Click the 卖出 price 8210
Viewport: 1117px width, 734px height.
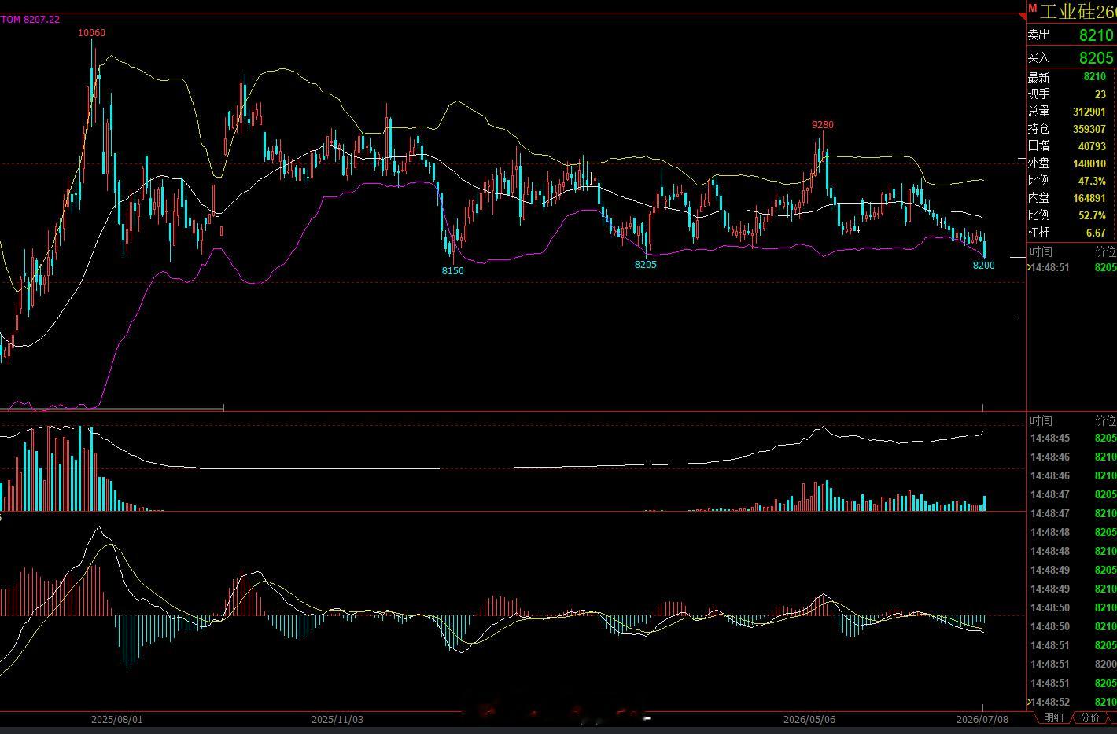pos(1096,35)
